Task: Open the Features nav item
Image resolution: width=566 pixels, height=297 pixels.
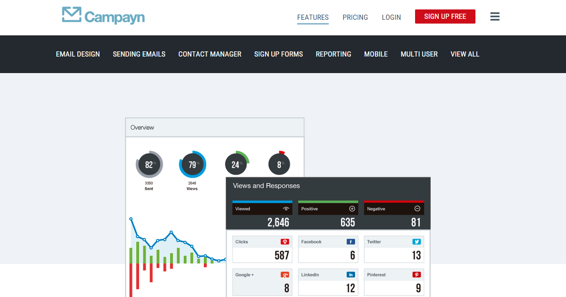Action: click(313, 17)
